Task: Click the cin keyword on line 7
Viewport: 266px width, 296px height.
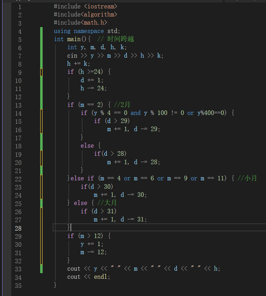Action: pyautogui.click(x=72, y=56)
